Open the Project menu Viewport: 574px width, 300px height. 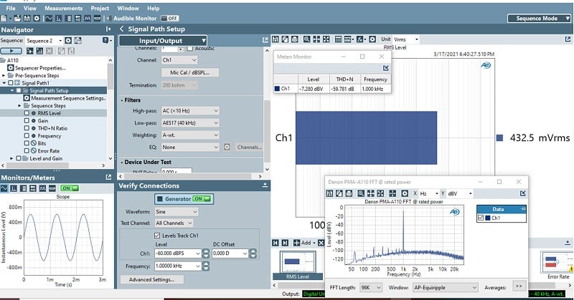tap(100, 8)
